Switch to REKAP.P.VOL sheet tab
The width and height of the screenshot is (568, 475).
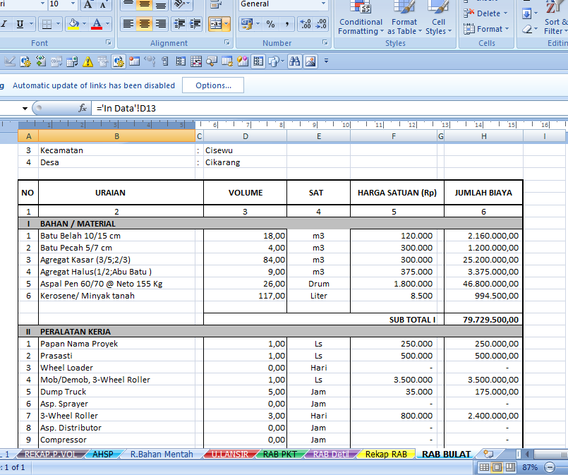pyautogui.click(x=51, y=454)
